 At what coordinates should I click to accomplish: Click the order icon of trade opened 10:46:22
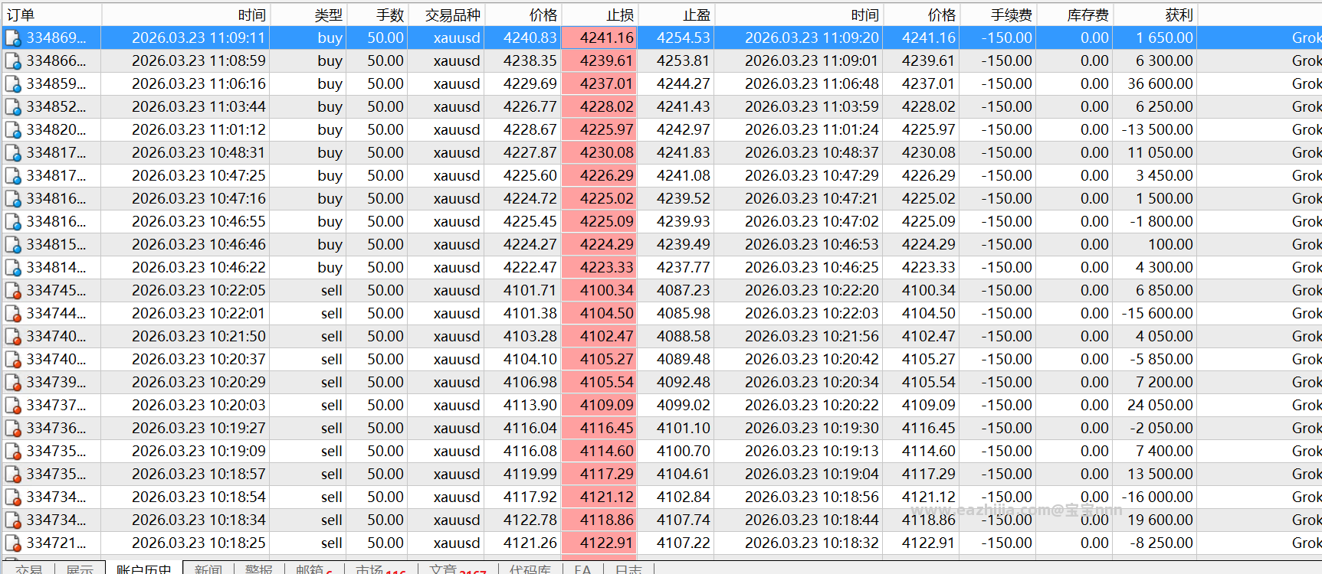(13, 268)
